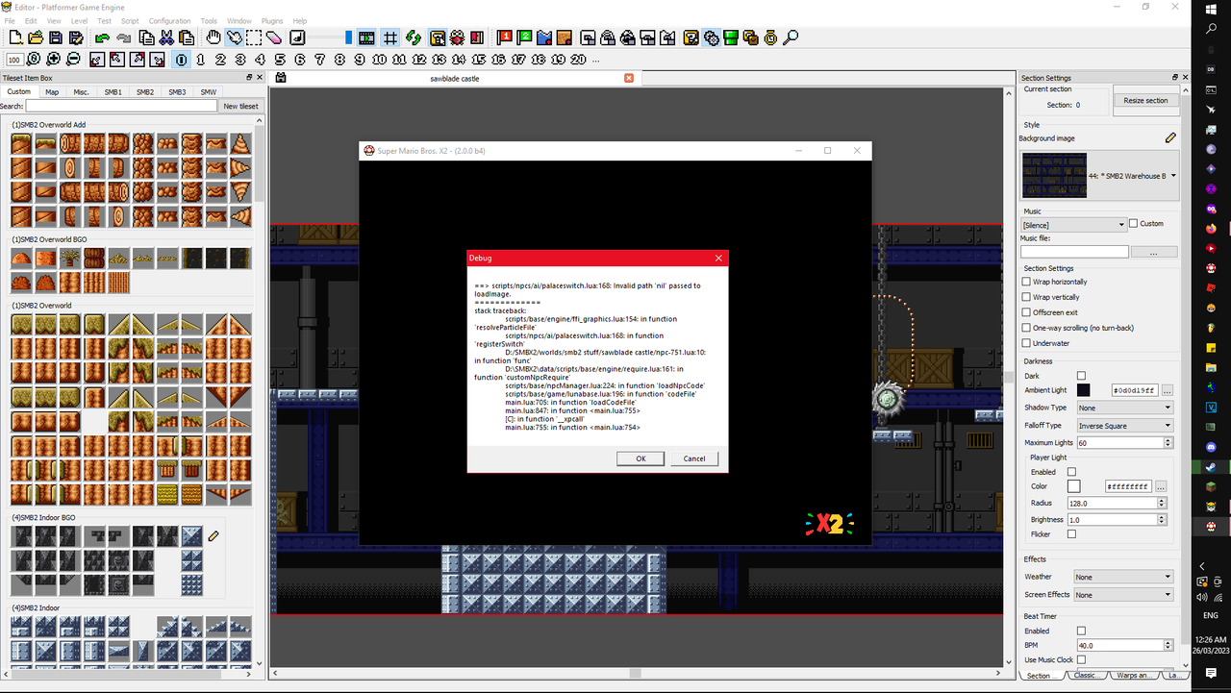
Task: Open the Level menu
Action: click(79, 20)
